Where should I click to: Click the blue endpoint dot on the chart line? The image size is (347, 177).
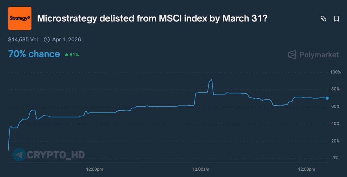[x=327, y=98]
